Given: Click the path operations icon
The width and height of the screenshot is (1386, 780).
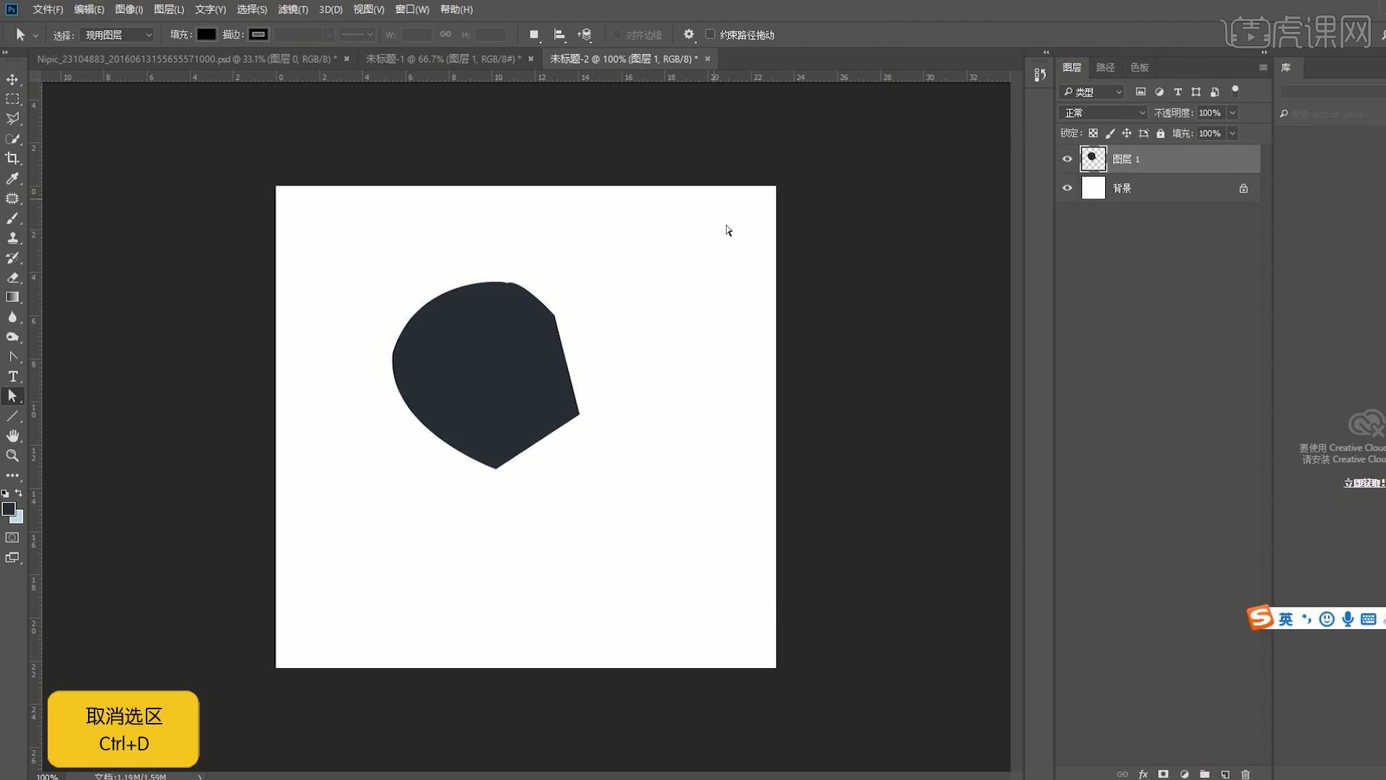Looking at the screenshot, I should 533,35.
